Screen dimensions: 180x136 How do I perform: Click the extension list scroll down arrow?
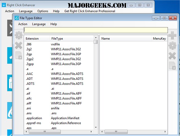tap(96, 128)
